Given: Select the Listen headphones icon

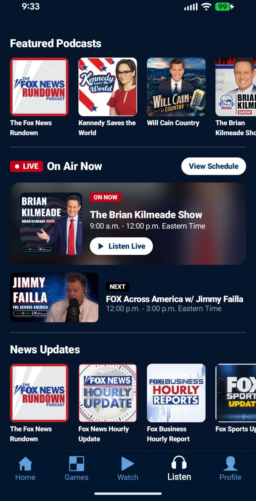Looking at the screenshot, I should (179, 463).
